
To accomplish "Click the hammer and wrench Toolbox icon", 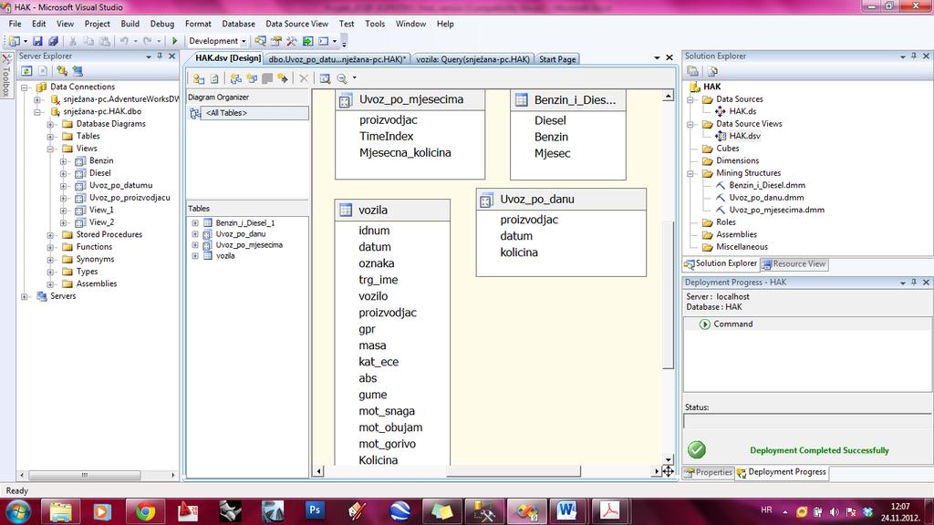I will coord(291,41).
